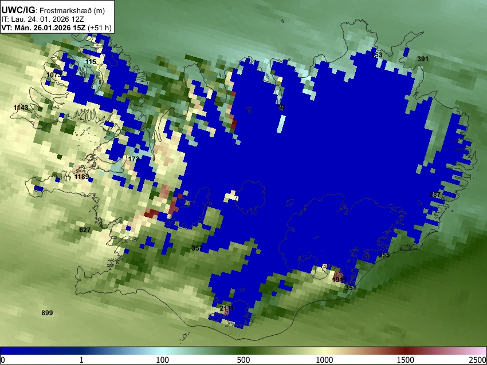Select the 1189 value on the map
The width and height of the screenshot is (487, 365).
(x=82, y=177)
